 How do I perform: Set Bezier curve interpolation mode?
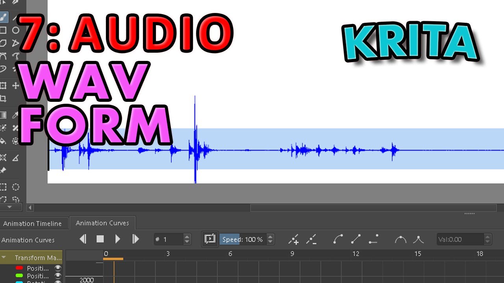pos(338,239)
